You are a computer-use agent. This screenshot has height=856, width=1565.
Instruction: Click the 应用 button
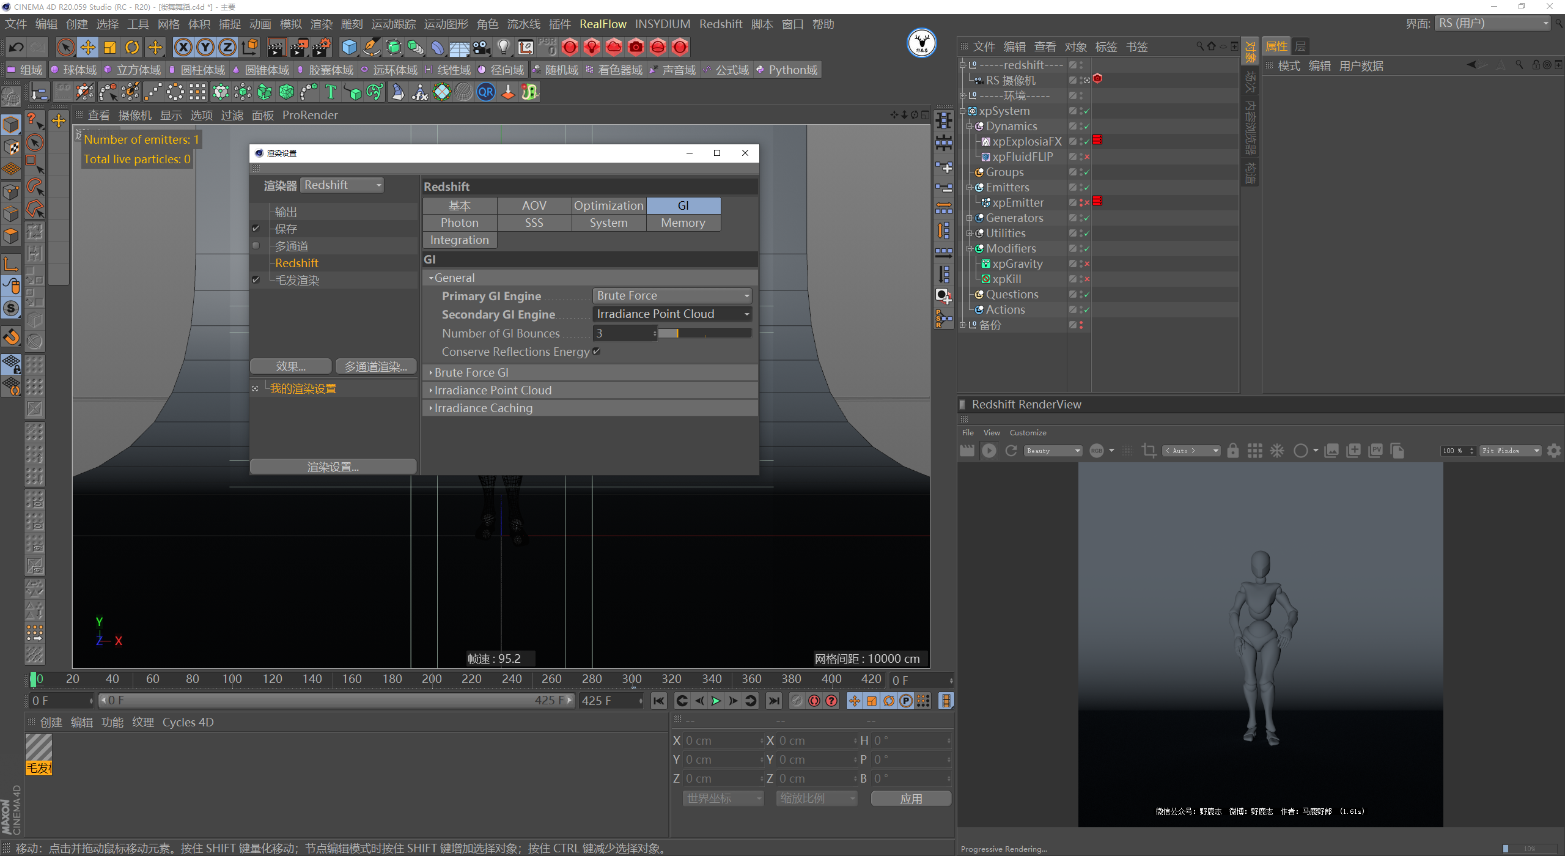coord(910,799)
